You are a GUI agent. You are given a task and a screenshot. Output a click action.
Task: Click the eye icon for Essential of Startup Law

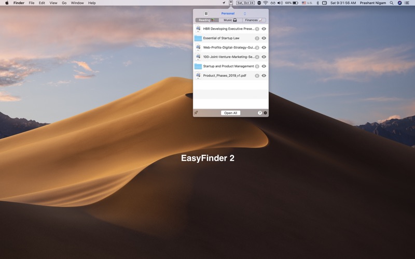click(264, 38)
